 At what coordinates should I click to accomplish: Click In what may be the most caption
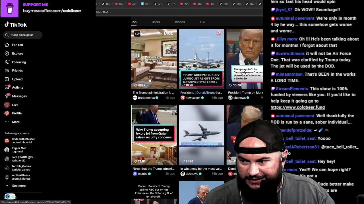(201, 169)
